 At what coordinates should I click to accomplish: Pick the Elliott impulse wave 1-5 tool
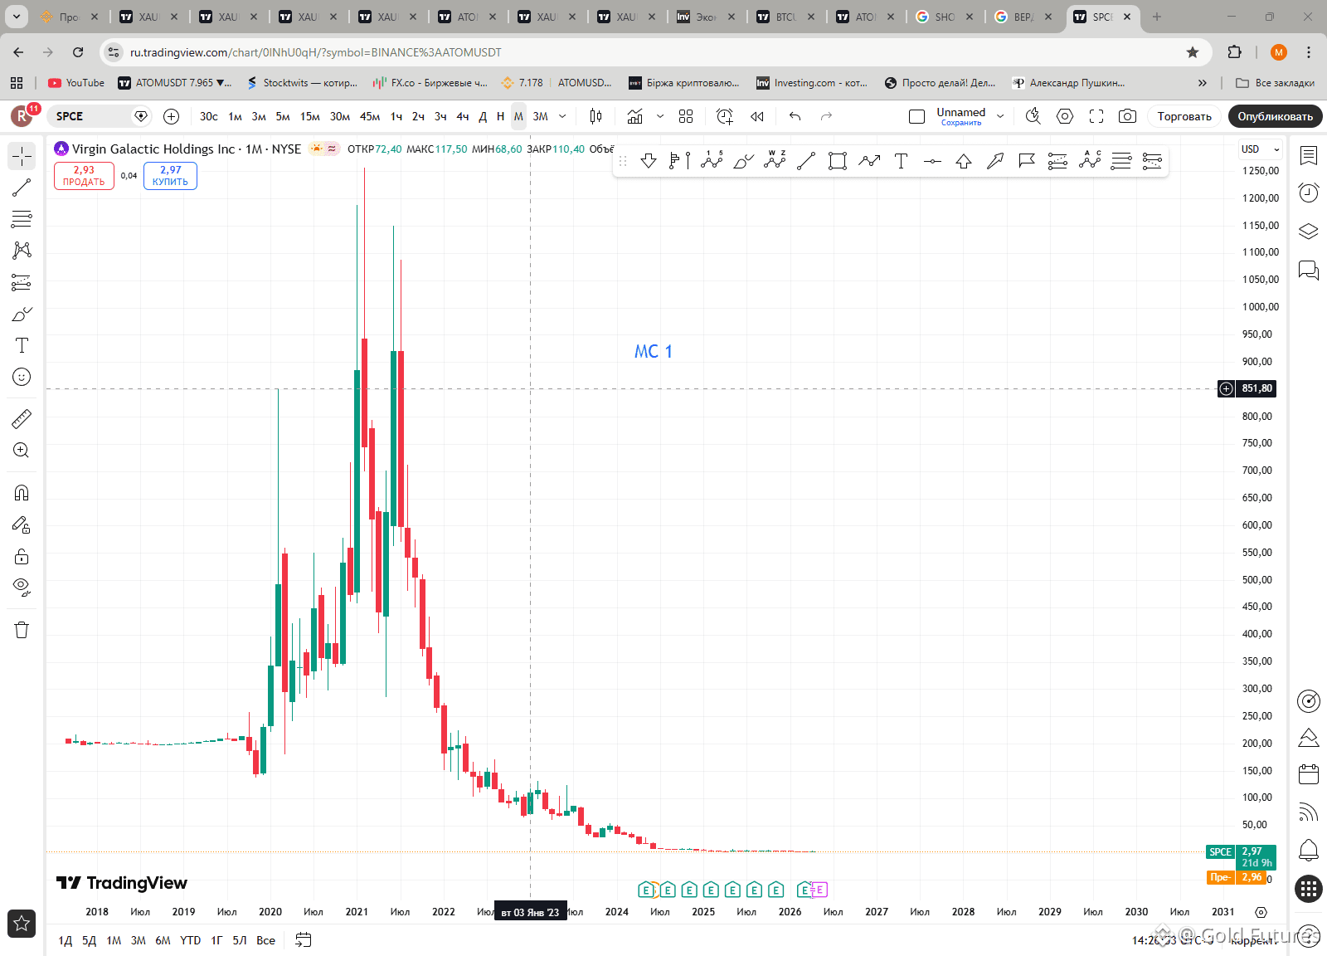(712, 161)
